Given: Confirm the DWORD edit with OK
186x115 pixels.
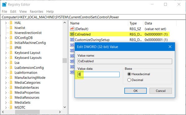Looking at the screenshot, I should point(135,91).
